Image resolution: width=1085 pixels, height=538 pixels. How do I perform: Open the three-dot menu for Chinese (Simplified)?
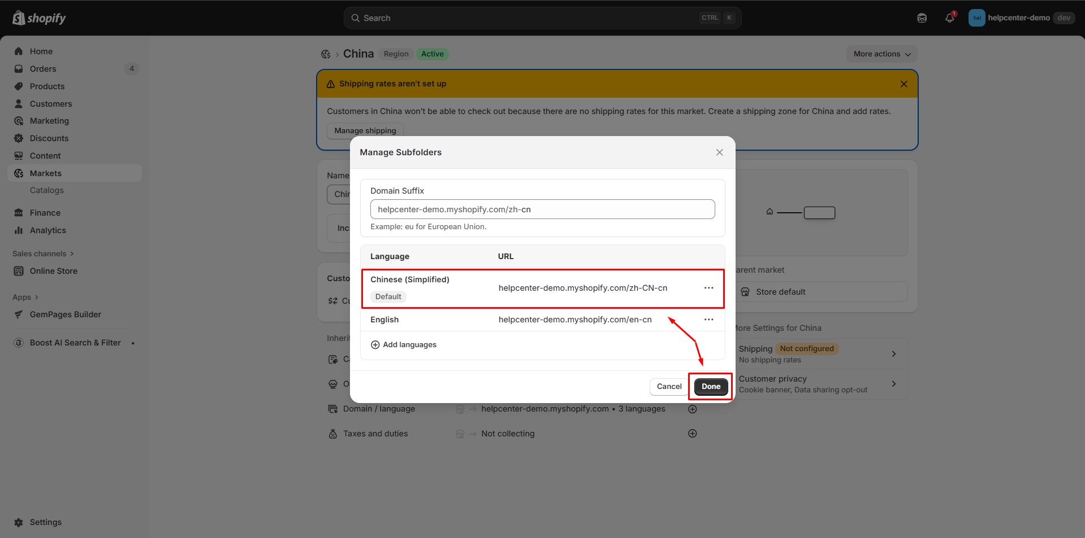coord(708,288)
